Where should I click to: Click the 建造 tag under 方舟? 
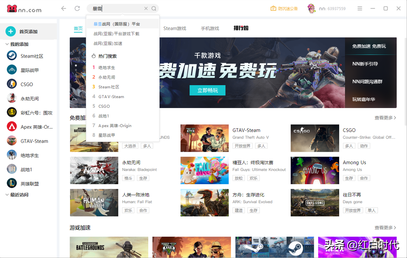tap(239, 210)
